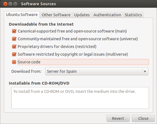The width and height of the screenshot is (157, 124).
Task: Open the Updates tab
Action: click(x=82, y=15)
